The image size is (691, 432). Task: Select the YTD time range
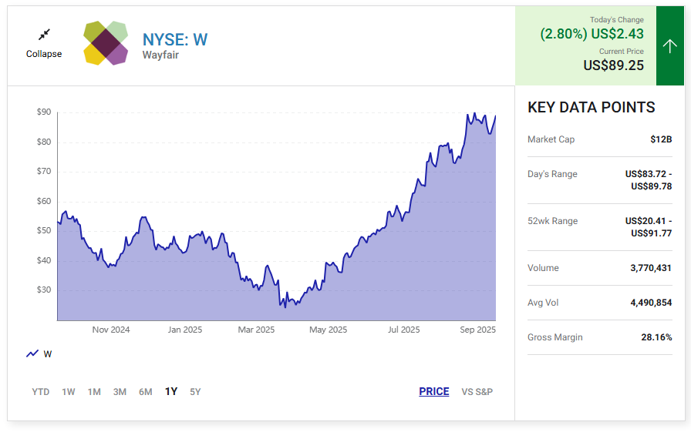pos(41,391)
